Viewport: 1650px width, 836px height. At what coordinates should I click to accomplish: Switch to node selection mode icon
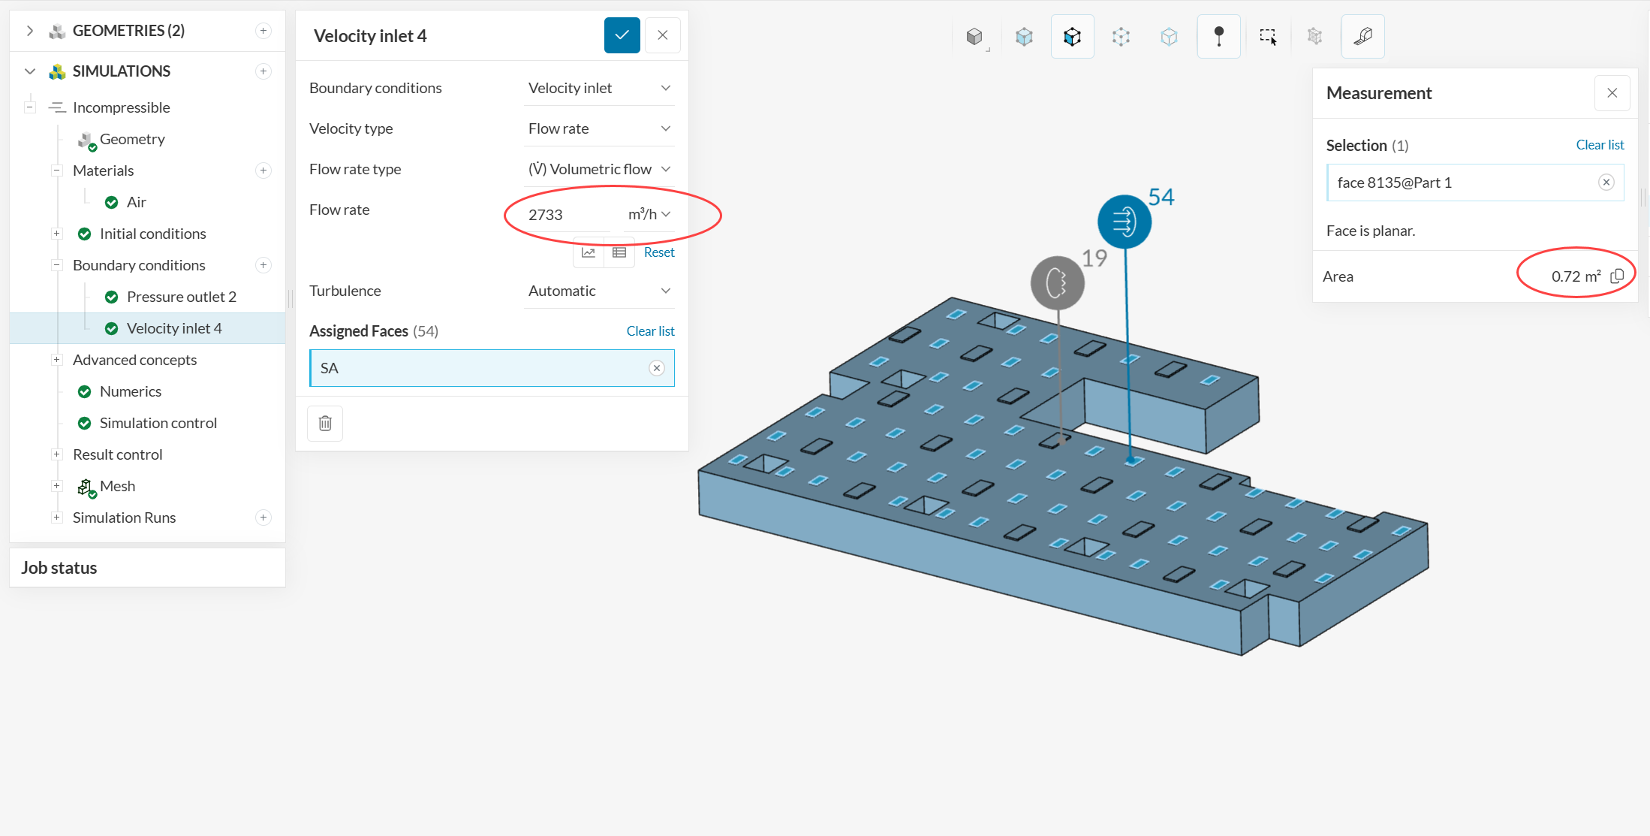[x=1169, y=36]
